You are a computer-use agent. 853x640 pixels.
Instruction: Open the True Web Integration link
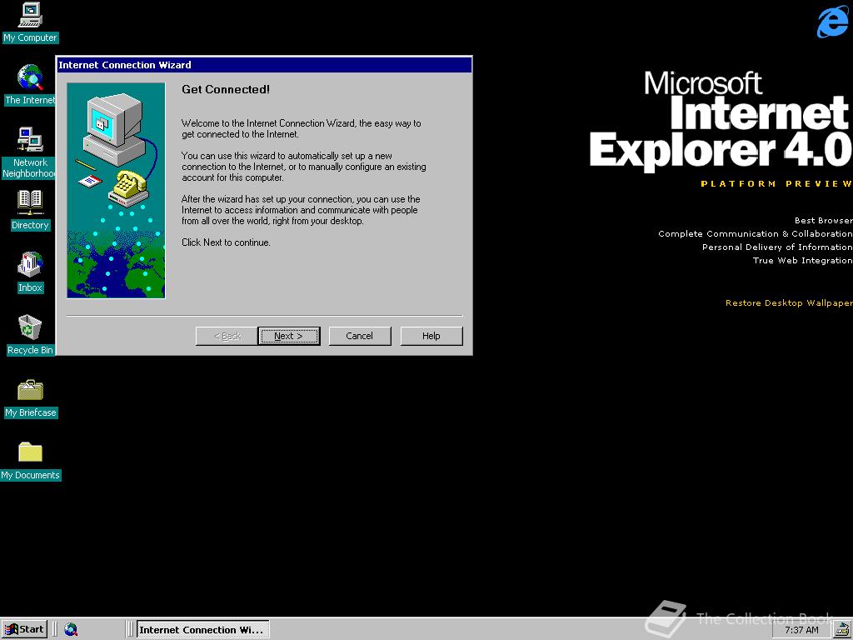[802, 260]
